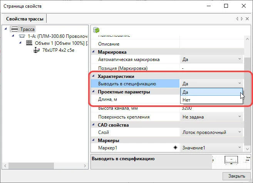The width and height of the screenshot is (253, 183).
Task: Click the diamond marker icon next to Маркер1
Action: tap(175, 148)
